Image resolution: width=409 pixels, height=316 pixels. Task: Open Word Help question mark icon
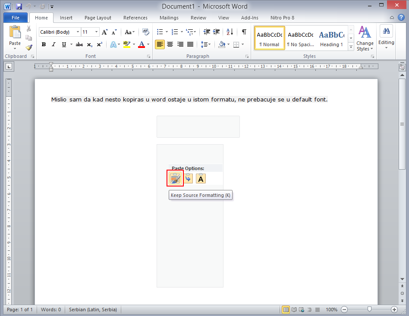[401, 17]
